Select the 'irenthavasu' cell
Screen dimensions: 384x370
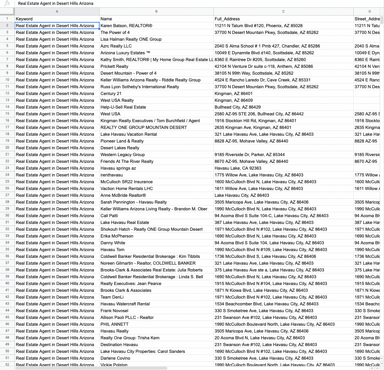(156, 175)
